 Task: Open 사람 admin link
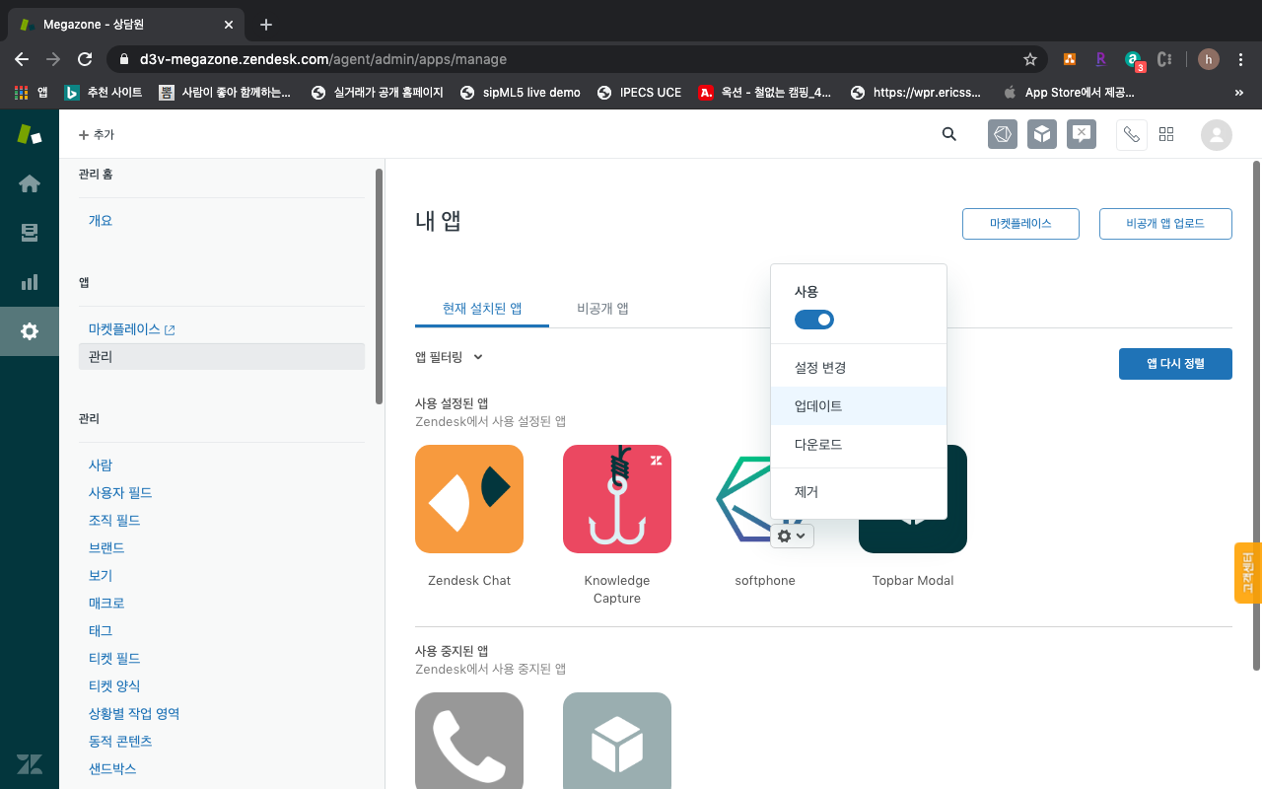(101, 465)
